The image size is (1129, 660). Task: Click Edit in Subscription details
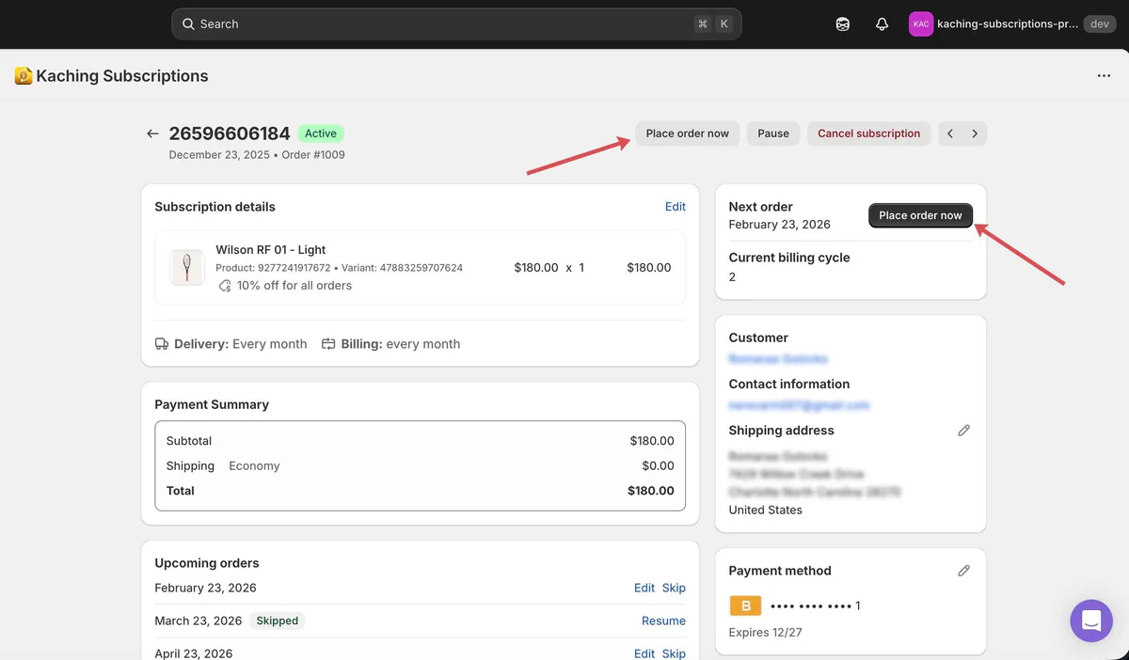click(676, 207)
